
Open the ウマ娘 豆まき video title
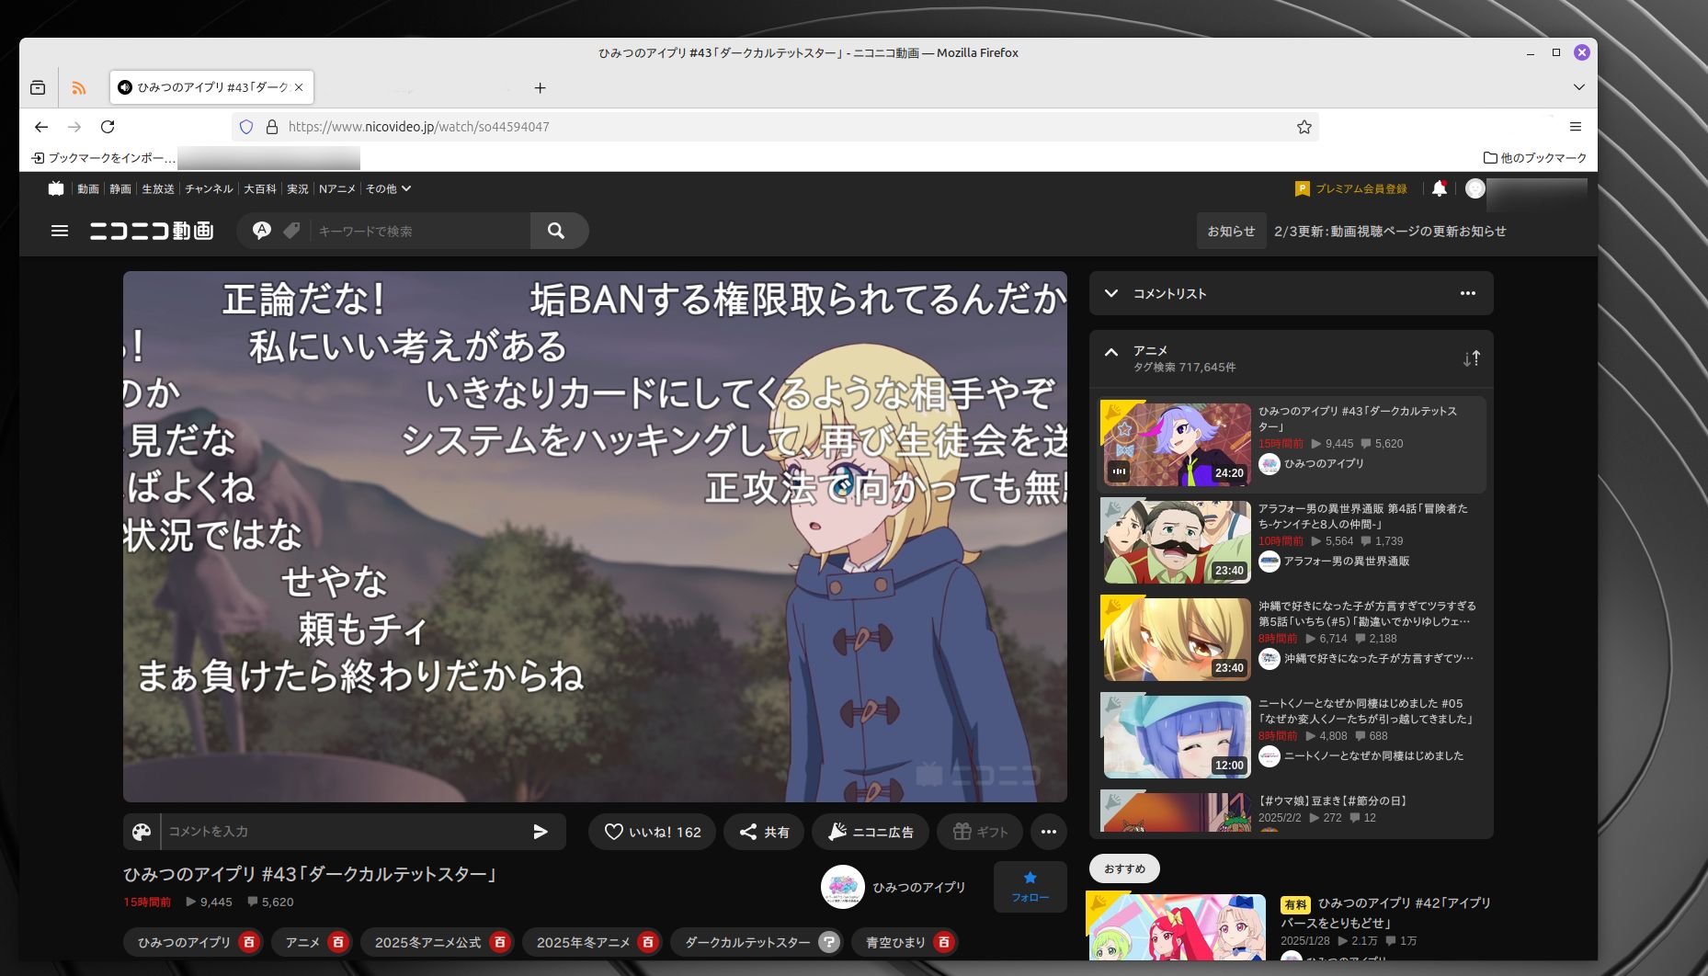[x=1332, y=801]
